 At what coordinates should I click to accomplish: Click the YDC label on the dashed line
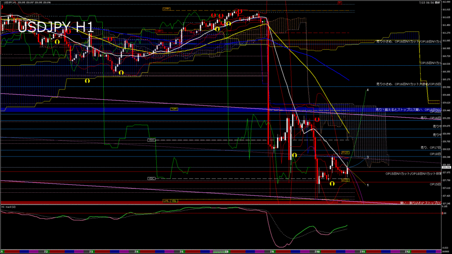point(151,179)
